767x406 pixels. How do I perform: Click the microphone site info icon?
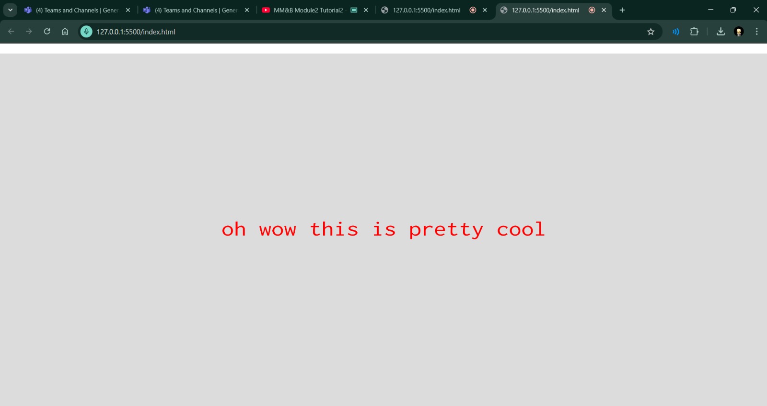(86, 32)
